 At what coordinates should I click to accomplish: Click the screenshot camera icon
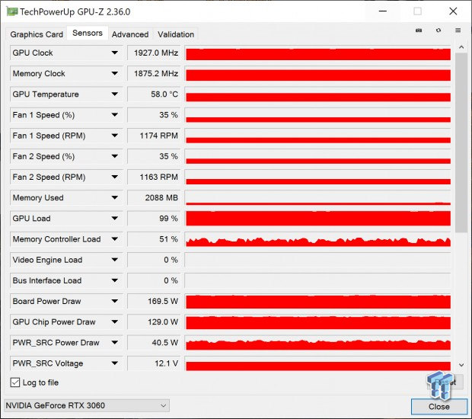(x=419, y=30)
